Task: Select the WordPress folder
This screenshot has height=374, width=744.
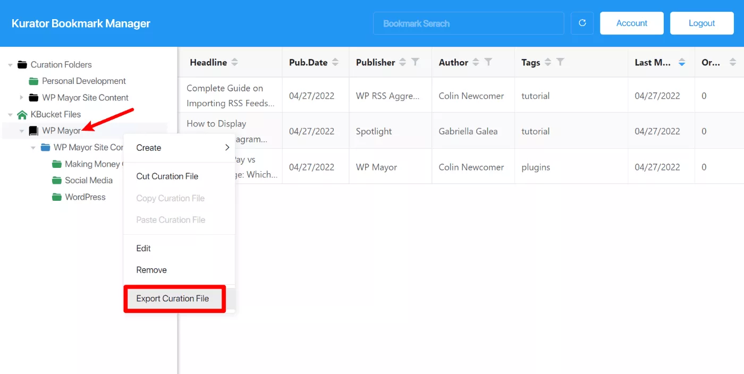Action: coord(85,197)
